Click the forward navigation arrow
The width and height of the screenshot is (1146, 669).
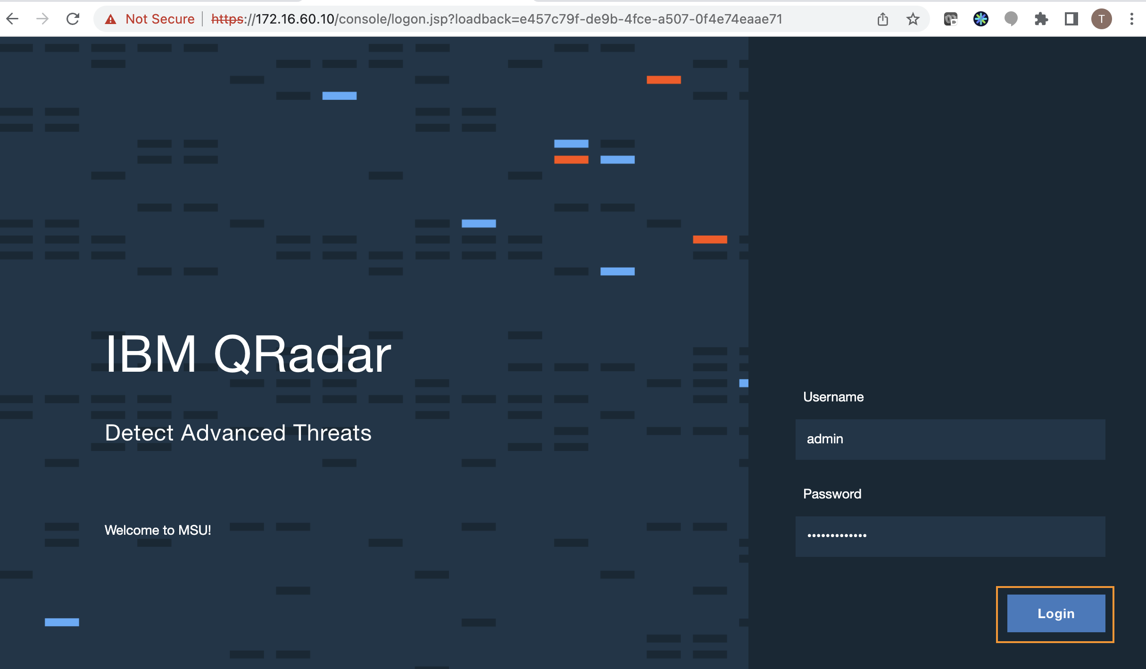(x=42, y=19)
